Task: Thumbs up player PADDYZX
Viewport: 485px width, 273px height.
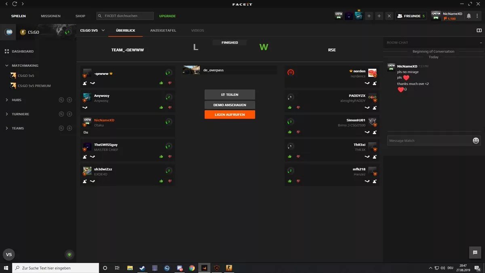Action: [x=290, y=108]
